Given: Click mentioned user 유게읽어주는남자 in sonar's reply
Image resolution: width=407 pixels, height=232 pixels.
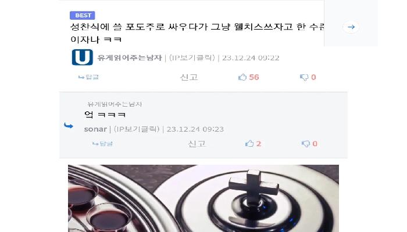Looking at the screenshot, I should point(115,104).
